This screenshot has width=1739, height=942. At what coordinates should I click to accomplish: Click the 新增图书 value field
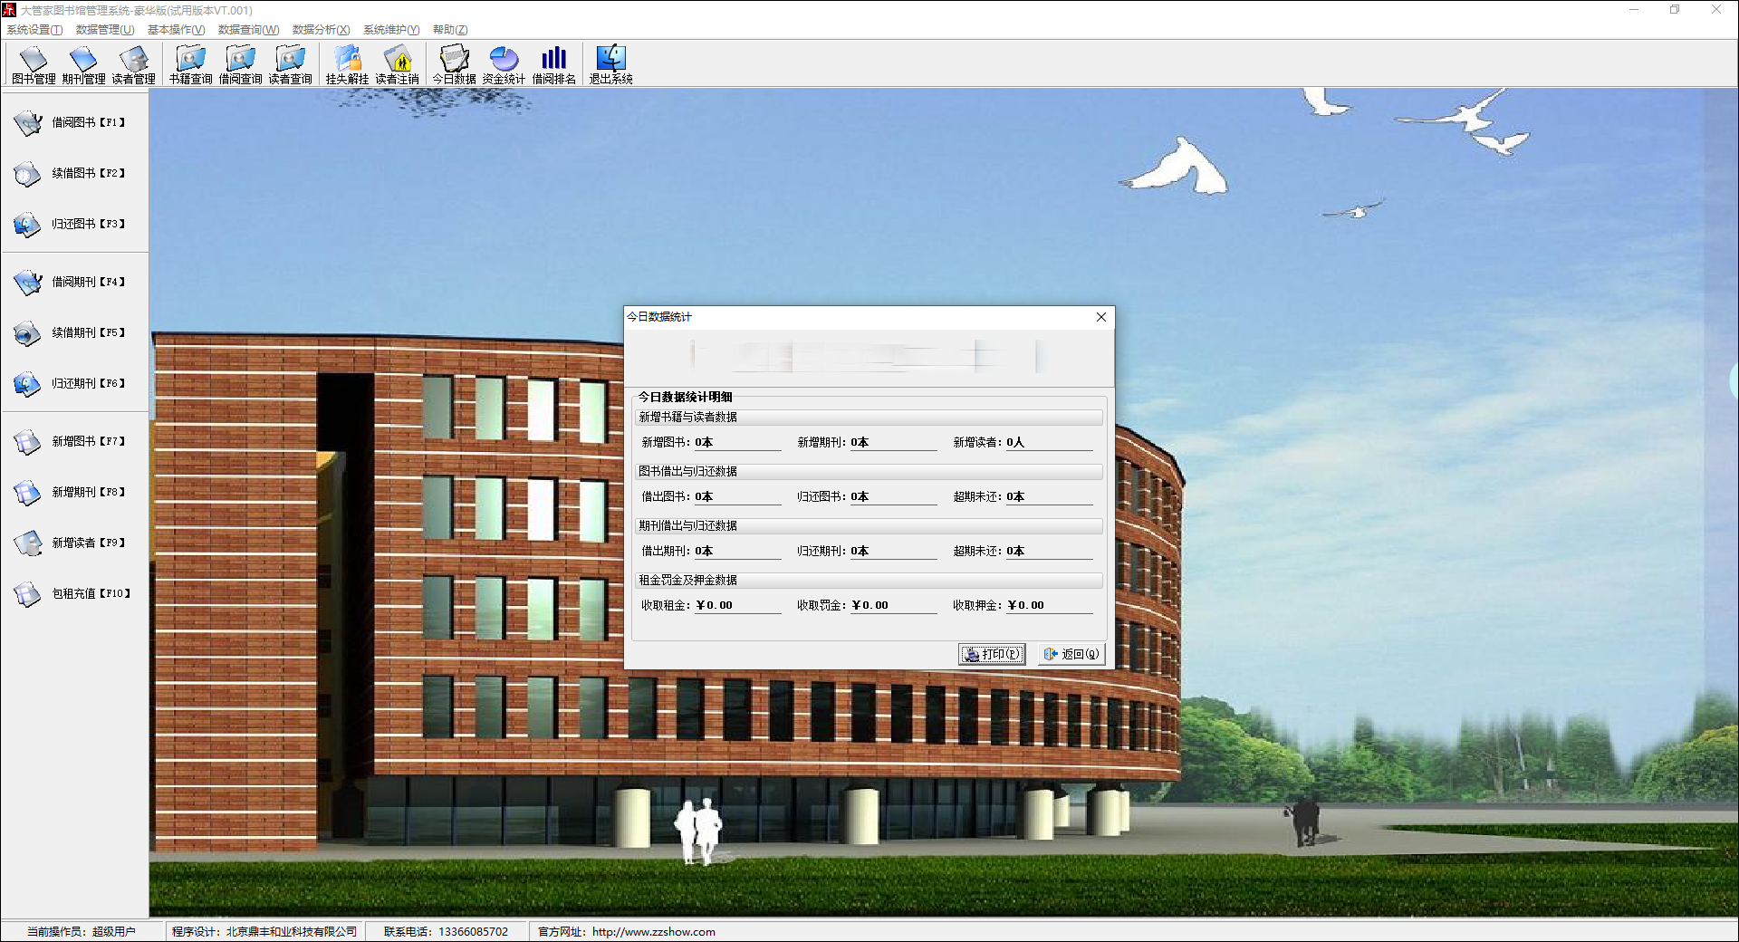[737, 442]
